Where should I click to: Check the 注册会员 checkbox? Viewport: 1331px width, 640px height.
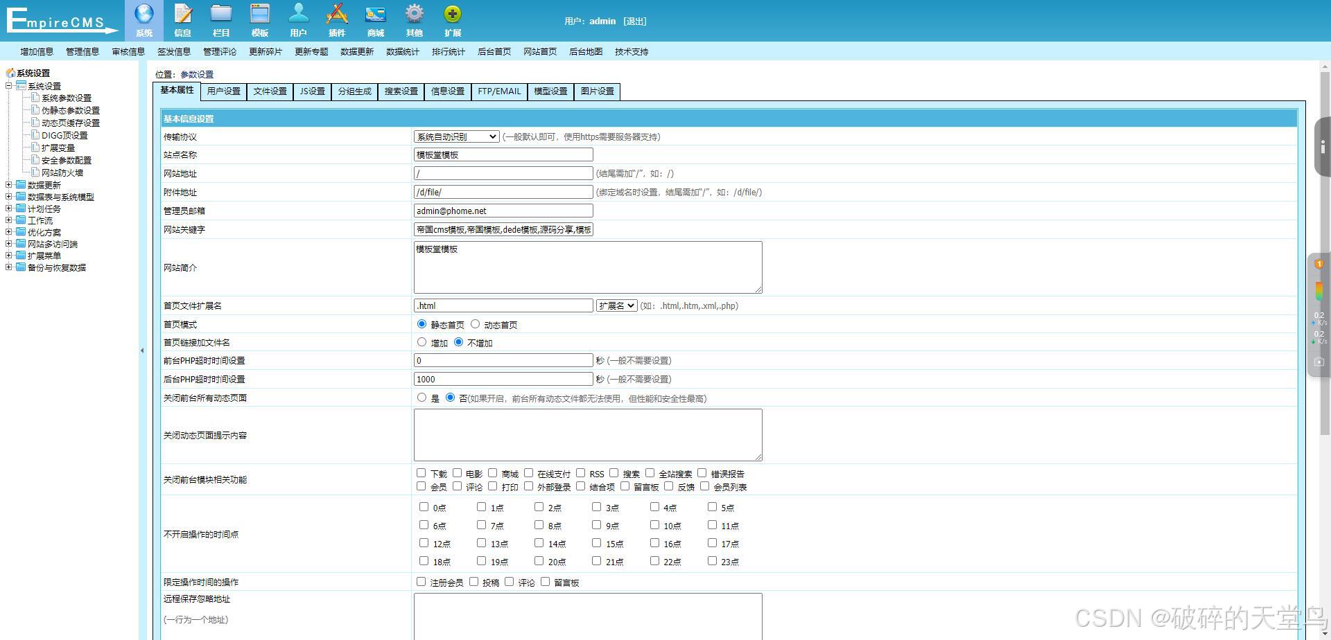click(x=421, y=582)
